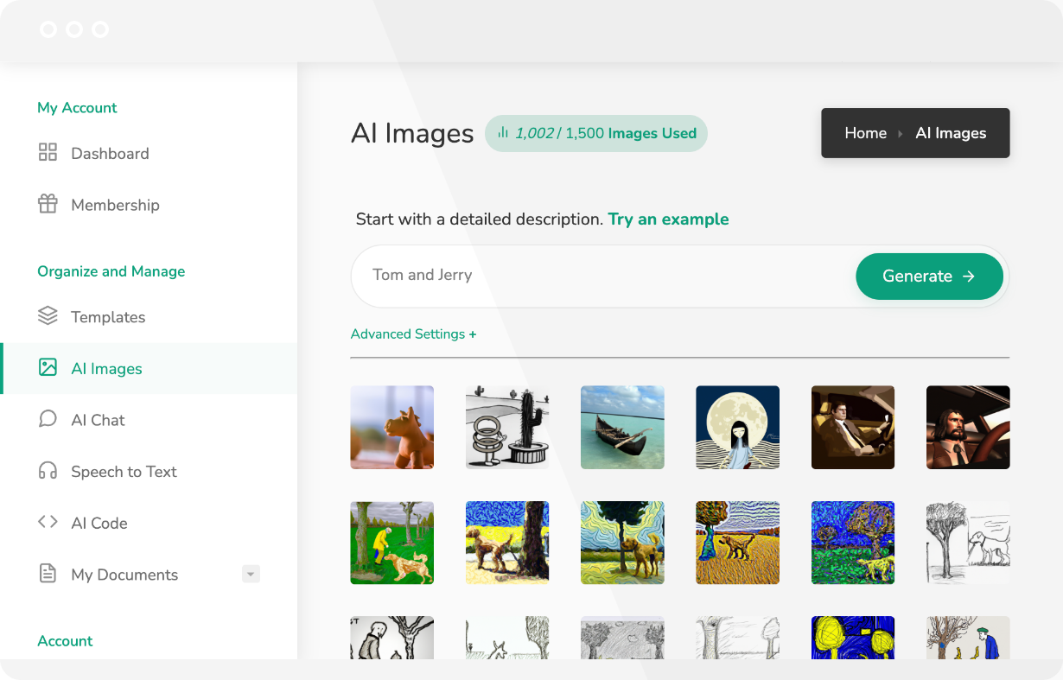Screen dimensions: 1063x680
Task: Click the bar-chart icon in the usage badge
Action: (505, 133)
